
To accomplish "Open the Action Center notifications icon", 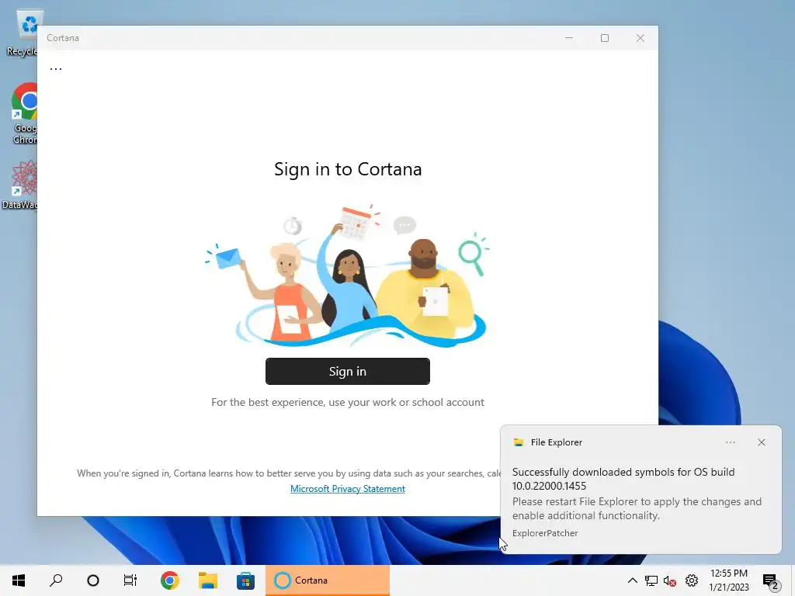I will point(771,581).
